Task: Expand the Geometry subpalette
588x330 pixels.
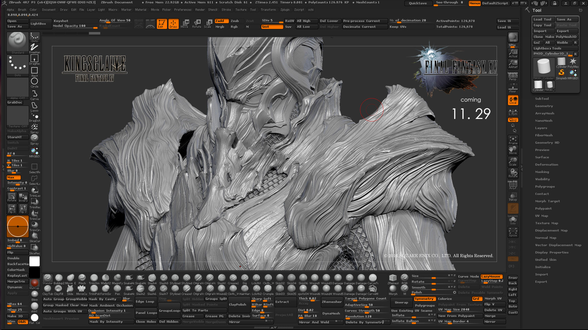Action: [x=544, y=106]
